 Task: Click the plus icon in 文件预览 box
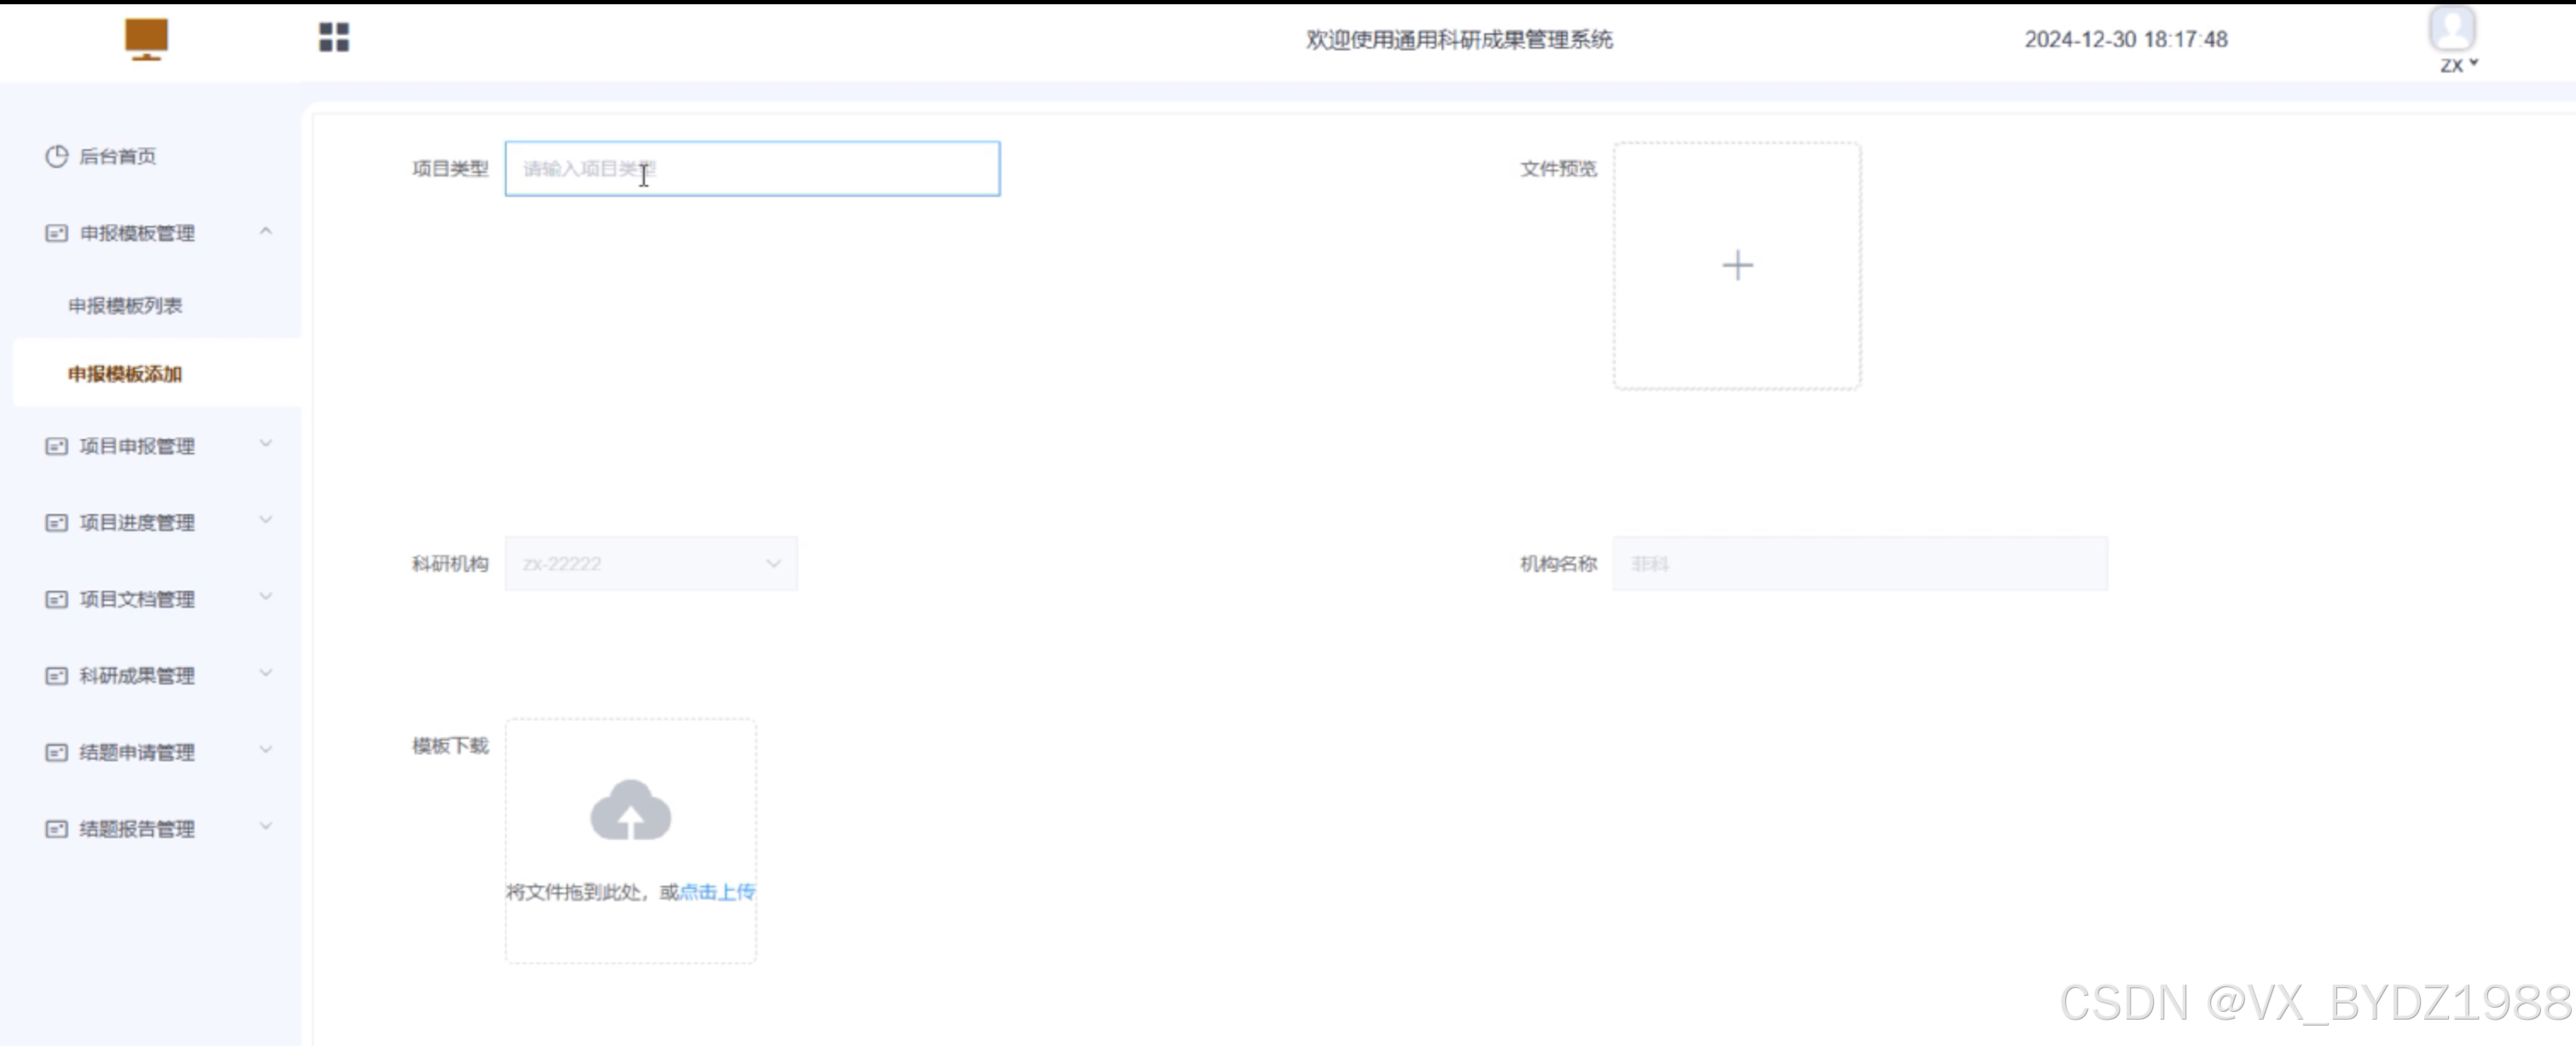tap(1737, 265)
